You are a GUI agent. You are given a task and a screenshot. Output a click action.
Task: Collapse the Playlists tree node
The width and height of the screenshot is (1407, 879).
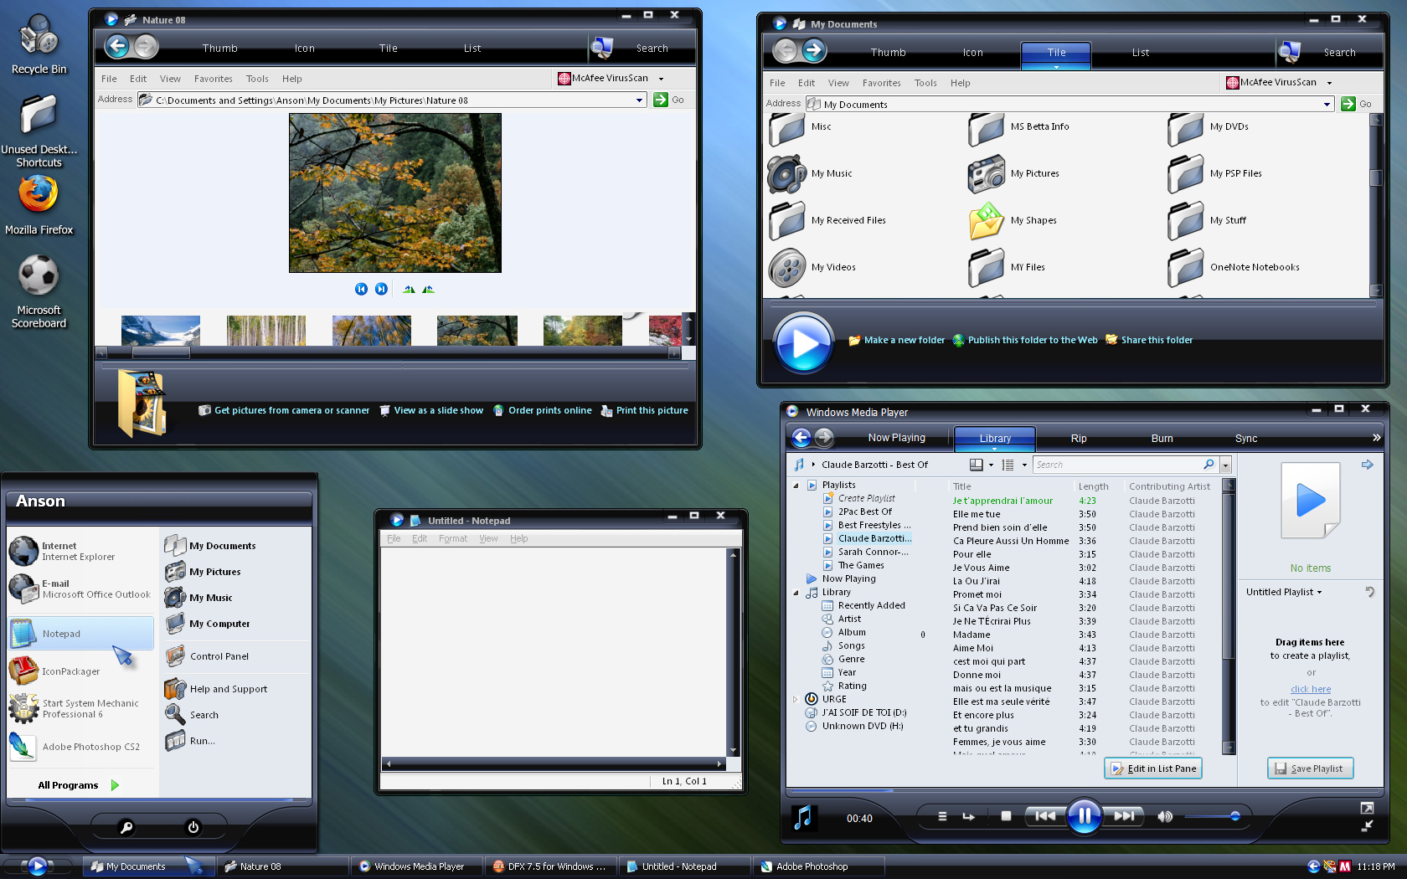796,486
